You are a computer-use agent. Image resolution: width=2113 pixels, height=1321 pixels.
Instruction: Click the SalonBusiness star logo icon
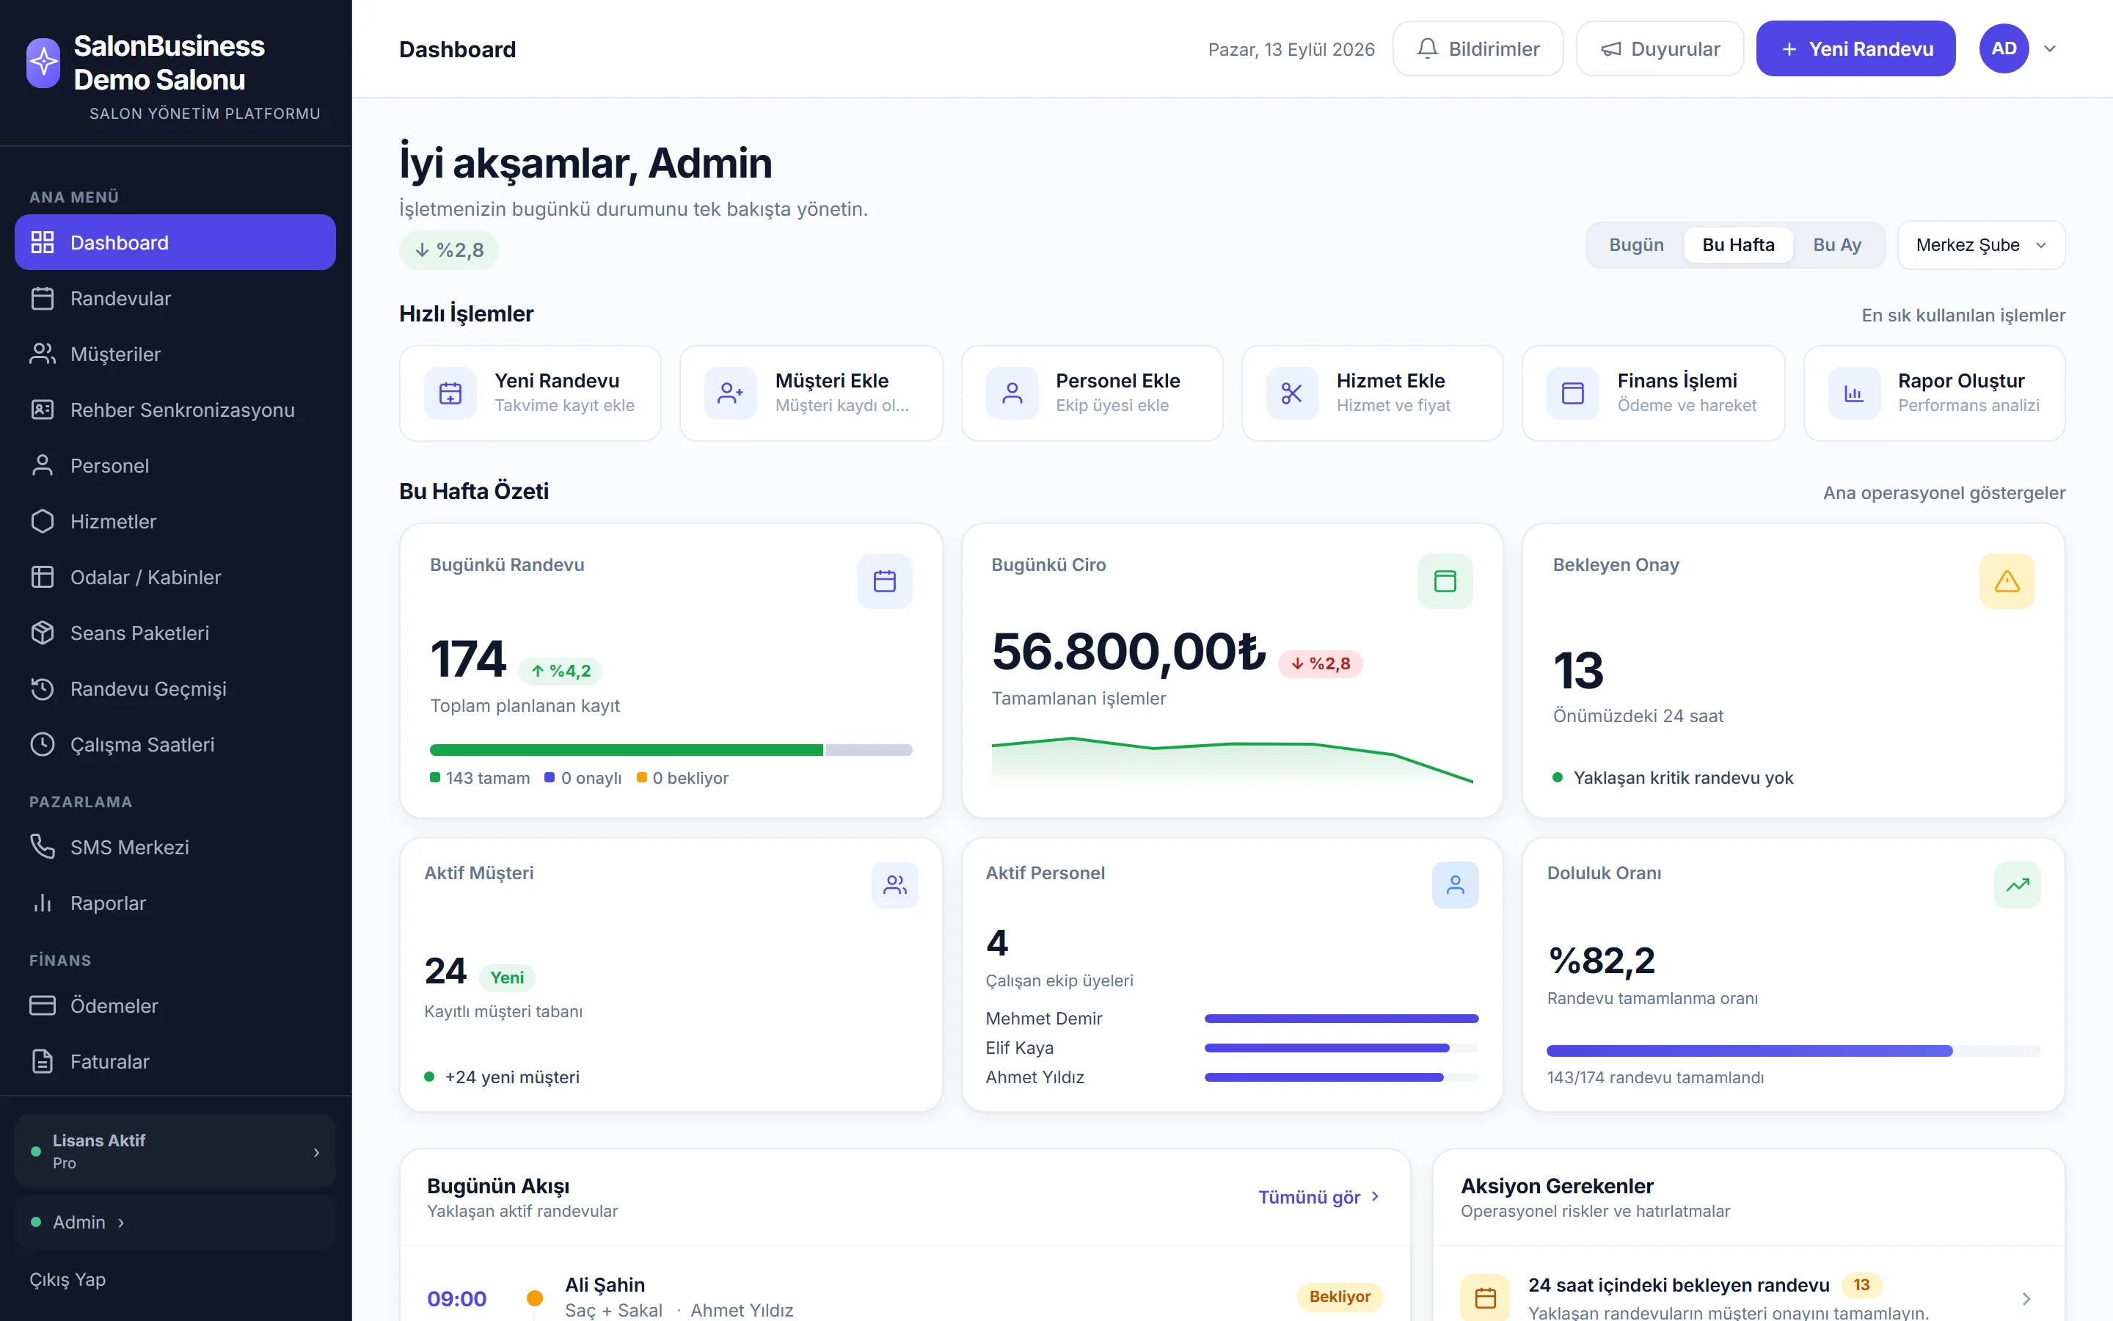click(x=44, y=63)
